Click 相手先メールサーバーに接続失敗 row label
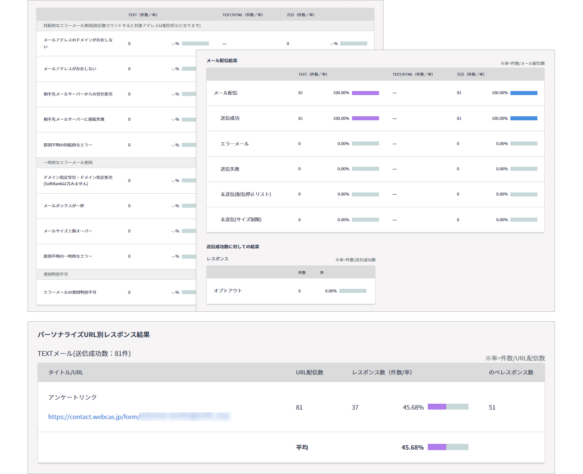Image resolution: width=583 pixels, height=474 pixels. [x=74, y=119]
